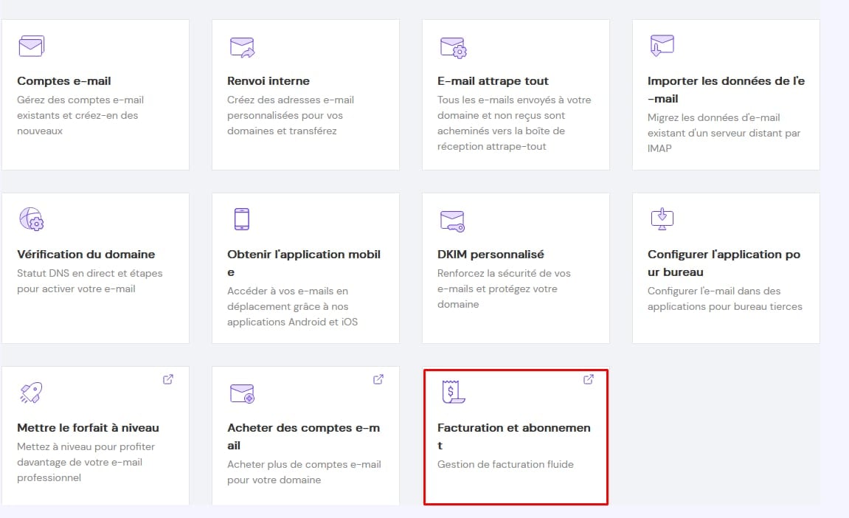849x518 pixels.
Task: Open external link on Mettre le forfait card
Action: pyautogui.click(x=168, y=379)
